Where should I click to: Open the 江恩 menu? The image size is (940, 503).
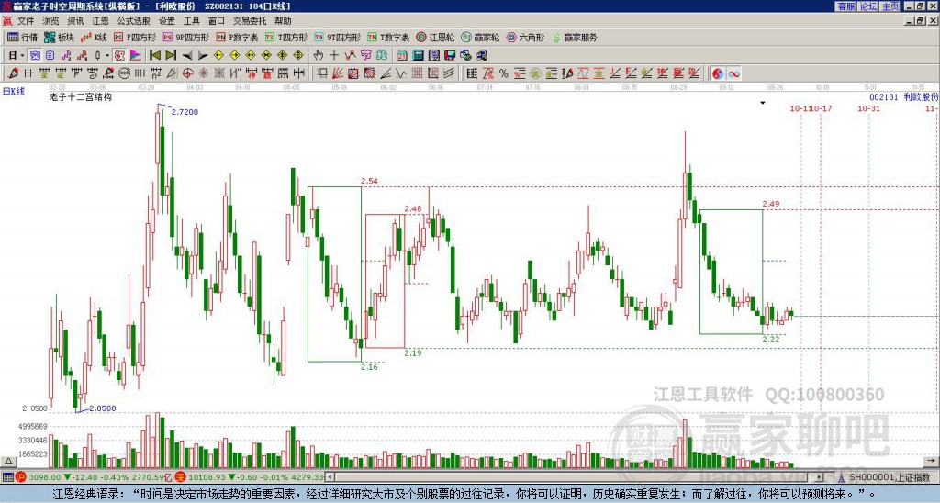[100, 21]
